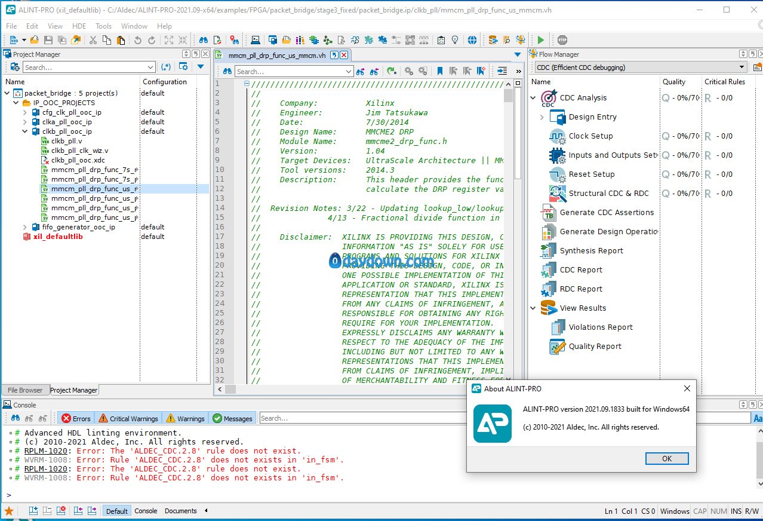Click the Console search input field
The image size is (763, 521).
pos(505,418)
